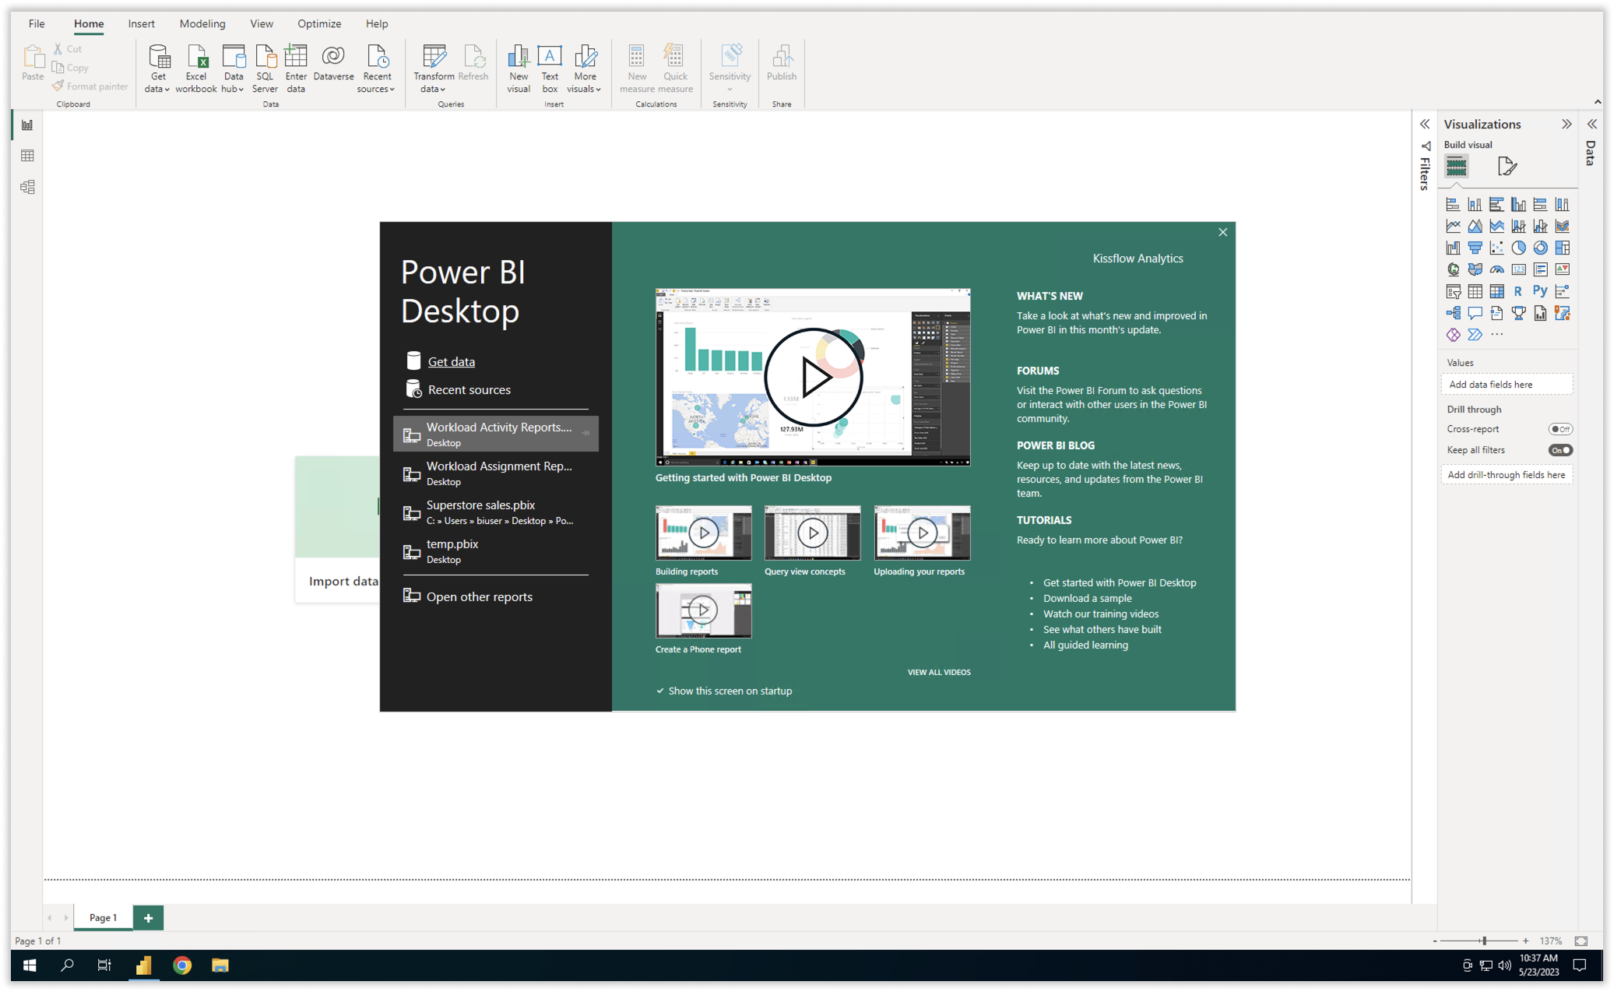The height and width of the screenshot is (992, 1614).
Task: Select the funnel chart visual
Action: (1475, 248)
